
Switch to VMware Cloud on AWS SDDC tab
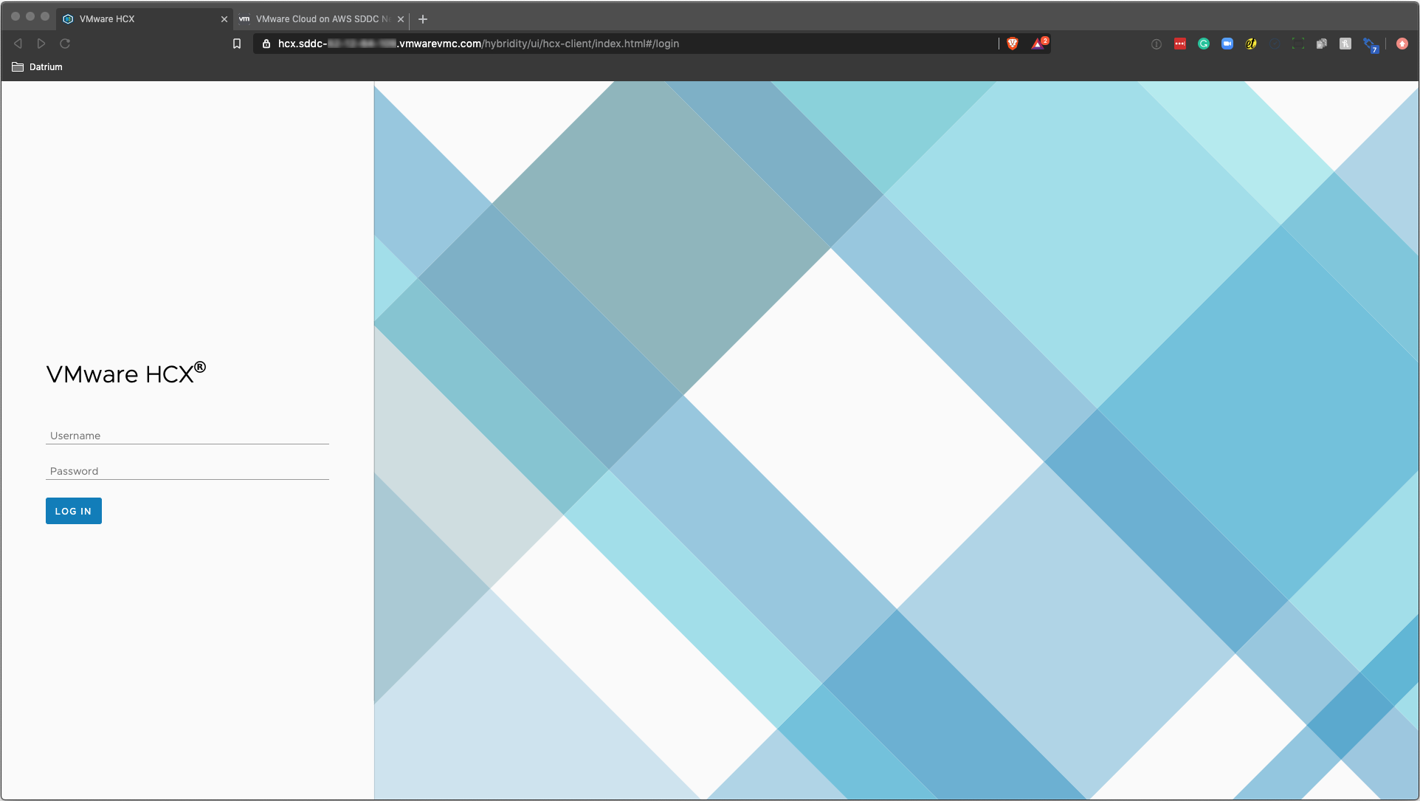coord(322,19)
